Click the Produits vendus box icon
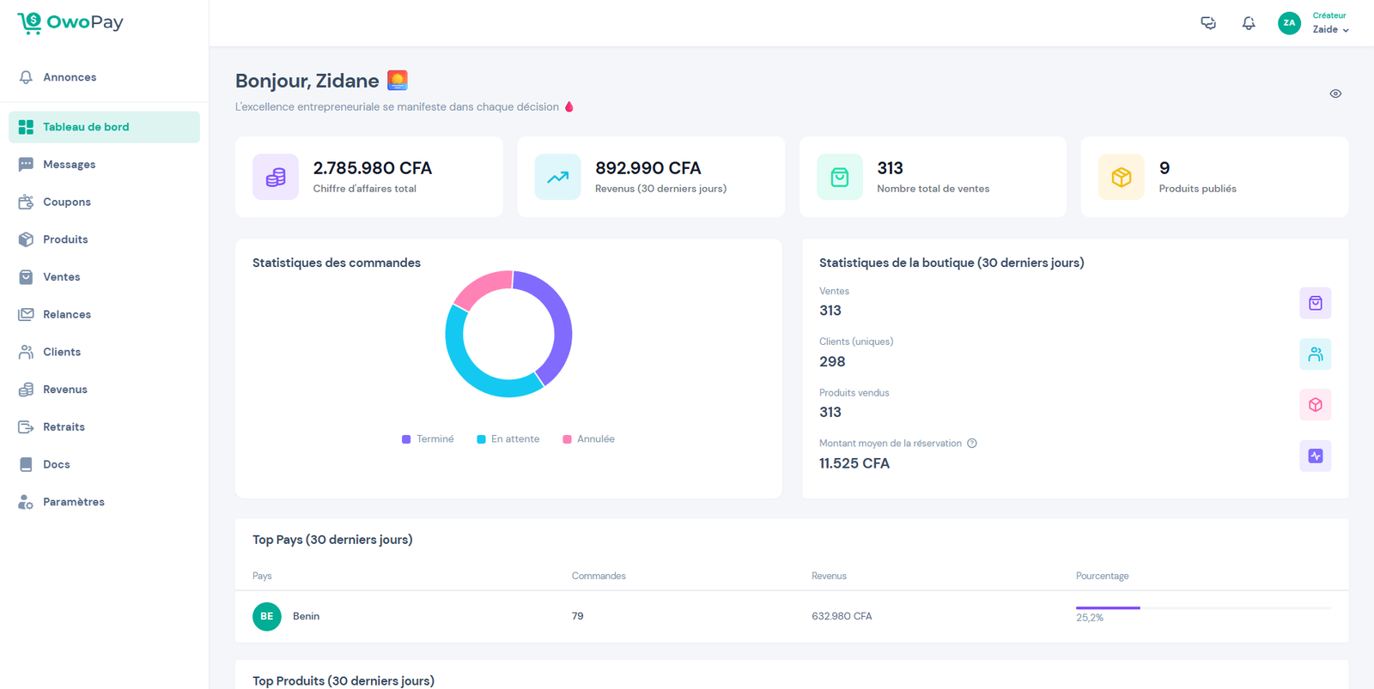Viewport: 1374px width, 689px height. coord(1315,405)
